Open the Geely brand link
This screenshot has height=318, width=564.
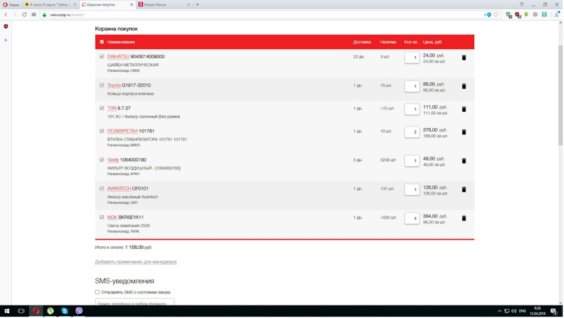coord(113,160)
